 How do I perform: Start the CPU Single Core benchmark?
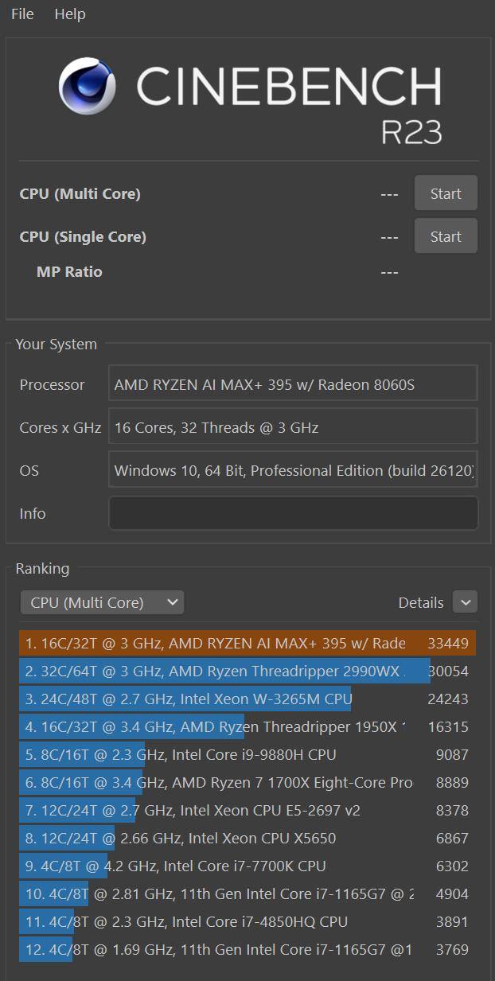click(446, 236)
